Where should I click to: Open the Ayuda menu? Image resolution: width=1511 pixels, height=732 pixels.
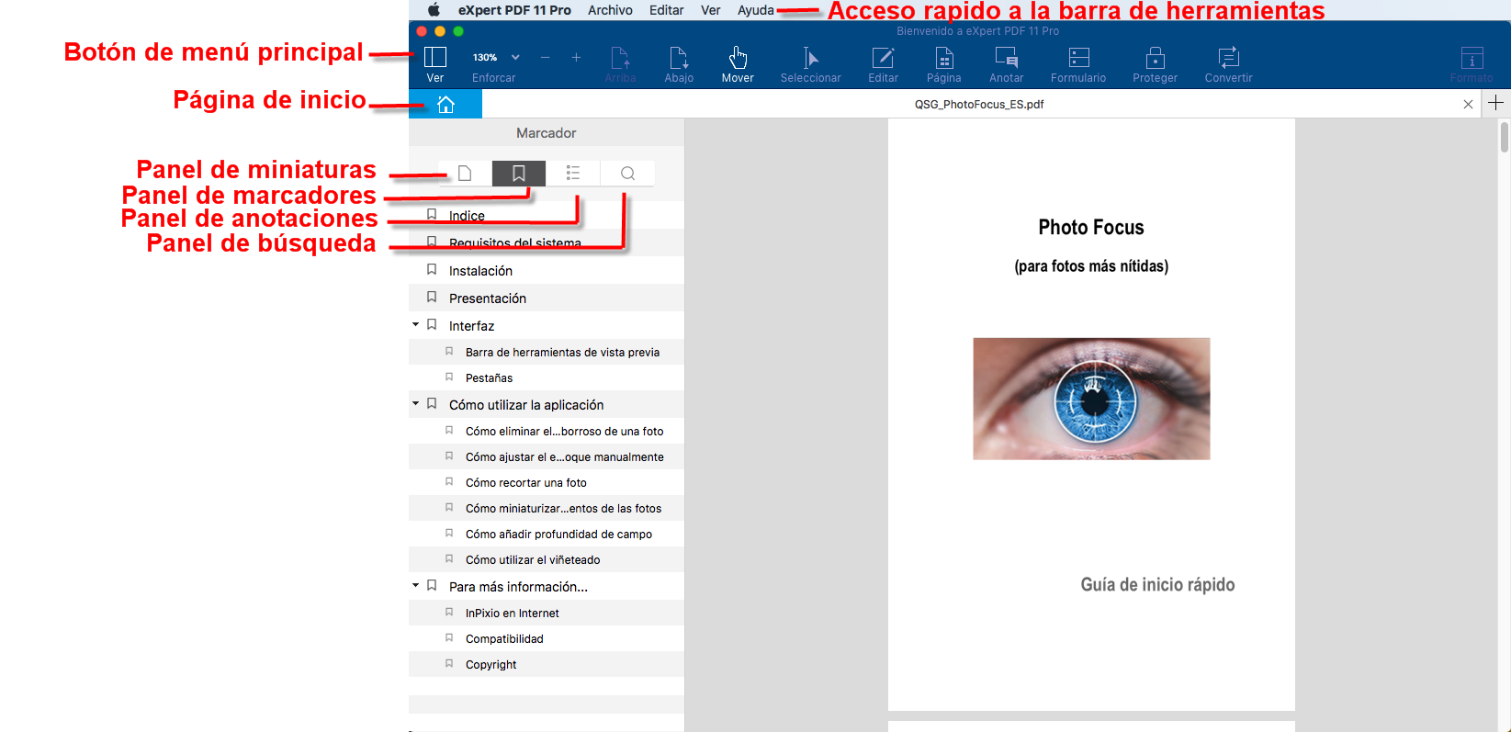point(756,10)
